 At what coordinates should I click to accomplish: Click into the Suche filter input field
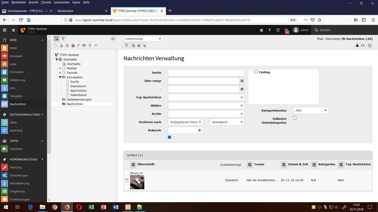206,73
